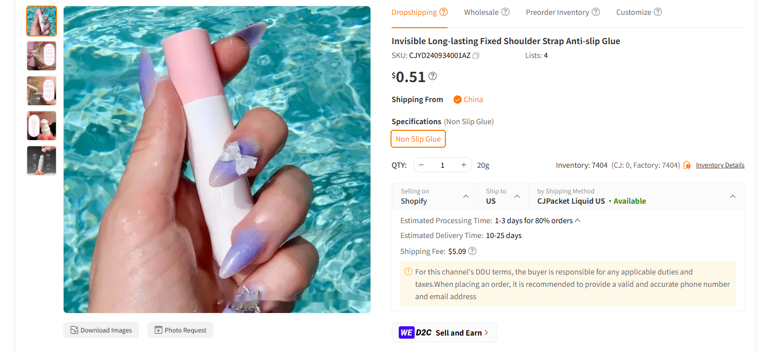The width and height of the screenshot is (762, 353).
Task: Switch to the Wholesale tab
Action: (481, 12)
